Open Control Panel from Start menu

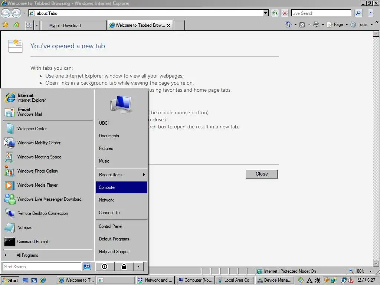122,226
